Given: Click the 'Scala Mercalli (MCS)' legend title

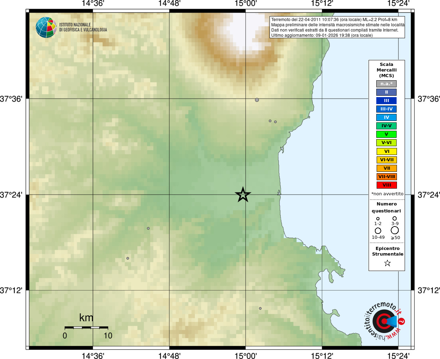Looking at the screenshot, I should [386, 70].
